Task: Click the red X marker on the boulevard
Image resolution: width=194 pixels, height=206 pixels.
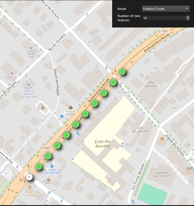Action: tap(29, 177)
